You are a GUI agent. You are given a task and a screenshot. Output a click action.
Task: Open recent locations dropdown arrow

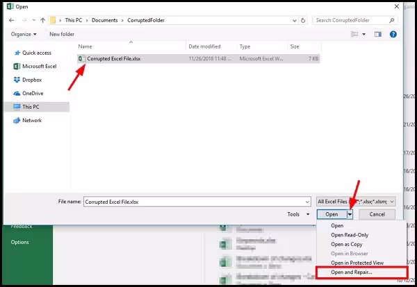[33, 20]
